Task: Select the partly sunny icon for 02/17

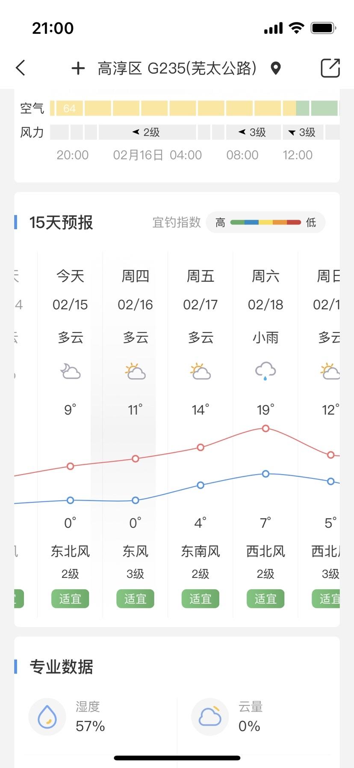Action: [x=200, y=371]
